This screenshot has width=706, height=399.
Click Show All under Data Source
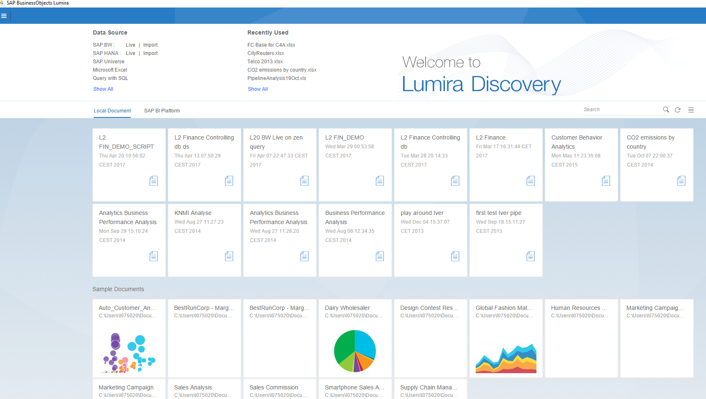103,89
